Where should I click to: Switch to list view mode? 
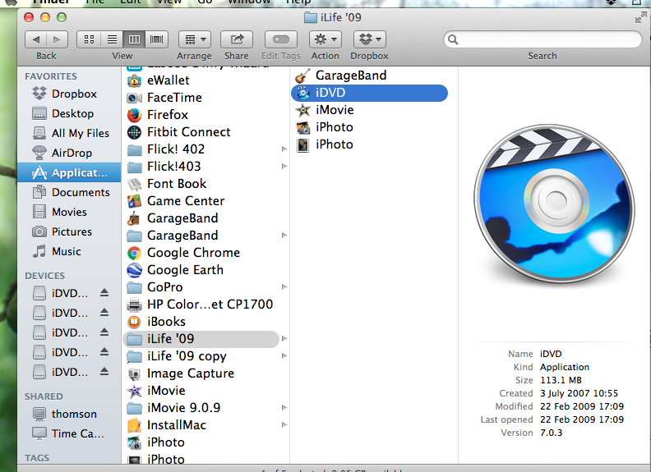pos(111,39)
